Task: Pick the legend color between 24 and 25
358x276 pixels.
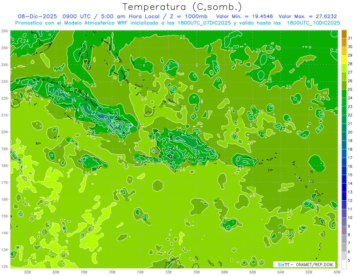Action: pyautogui.click(x=344, y=94)
